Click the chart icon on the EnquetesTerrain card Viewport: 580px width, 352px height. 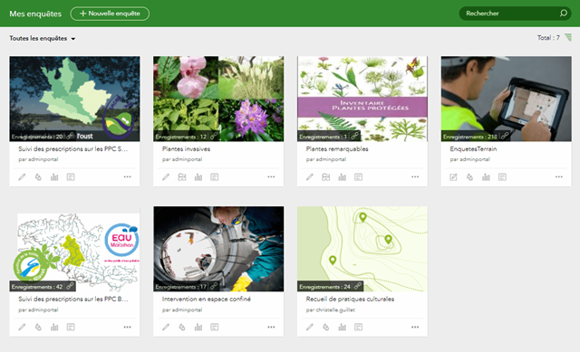pos(486,177)
